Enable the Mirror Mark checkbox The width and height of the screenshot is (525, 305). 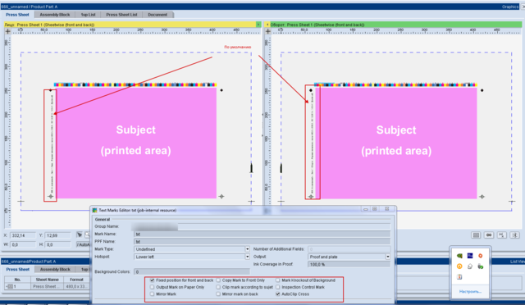tap(152, 294)
